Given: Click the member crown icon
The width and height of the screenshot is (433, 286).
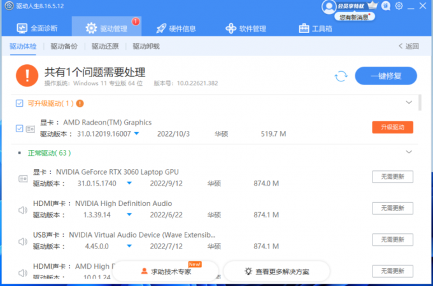Looking at the screenshot, I should (373, 5).
